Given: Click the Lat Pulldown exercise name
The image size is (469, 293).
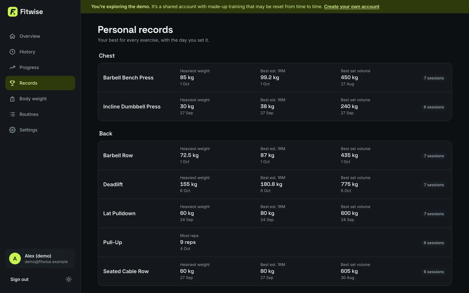Looking at the screenshot, I should [119, 214].
